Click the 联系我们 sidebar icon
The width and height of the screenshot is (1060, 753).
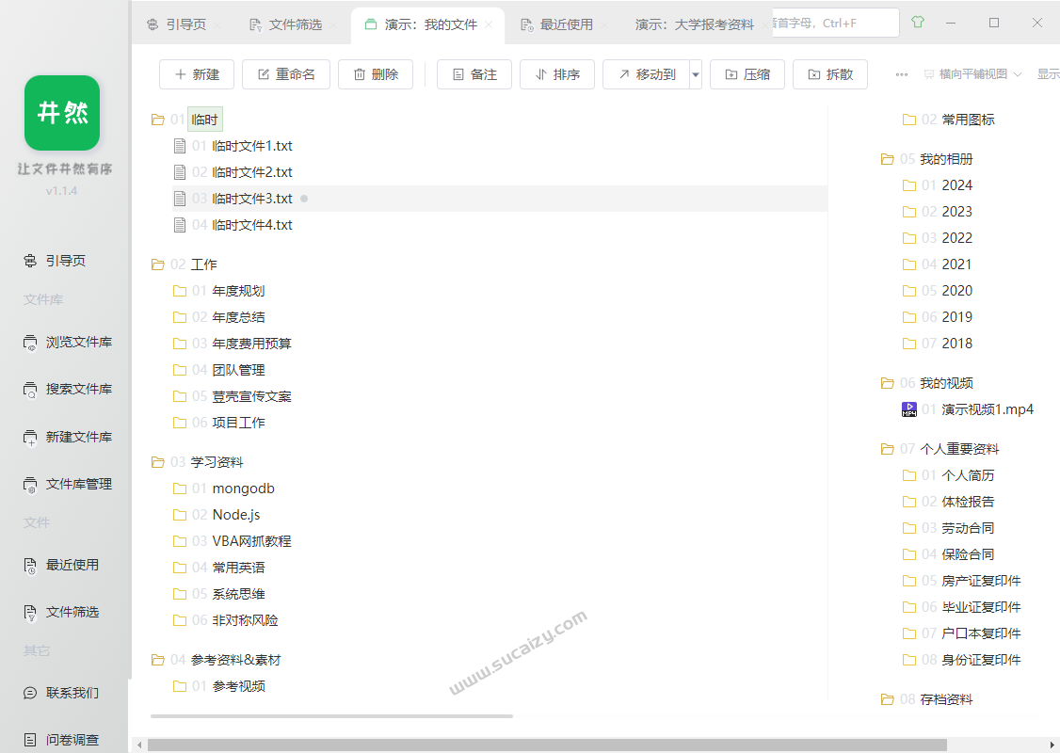coord(66,692)
